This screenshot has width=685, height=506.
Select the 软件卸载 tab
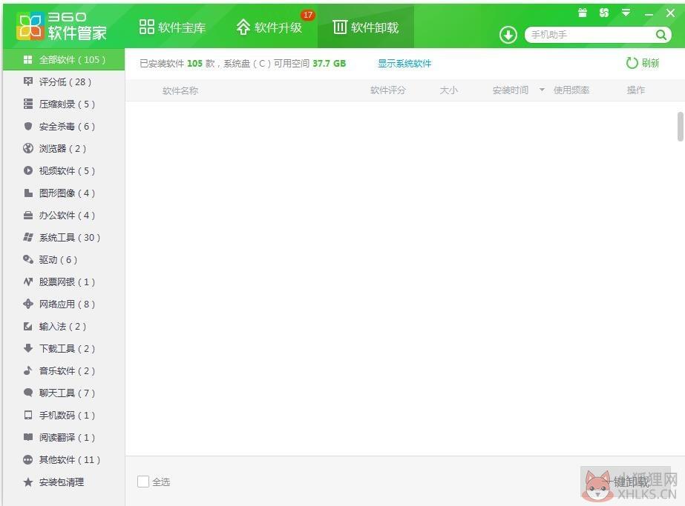pos(366,27)
